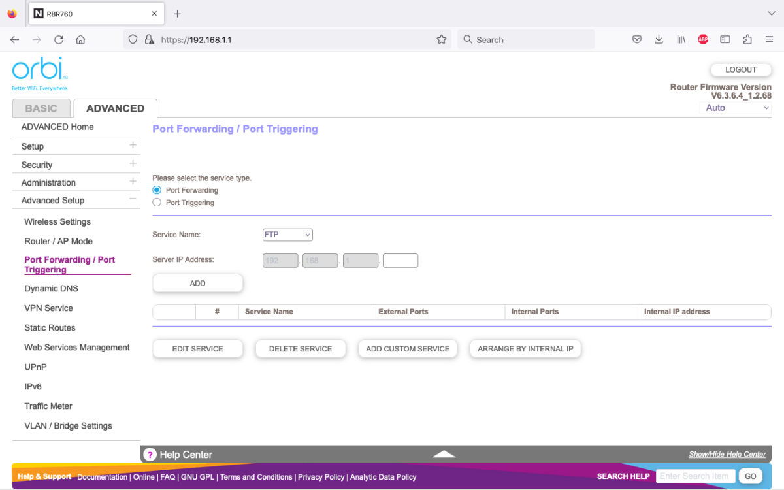Open Port Forwarding / Port Triggering menu link
This screenshot has height=490, width=784.
point(69,265)
